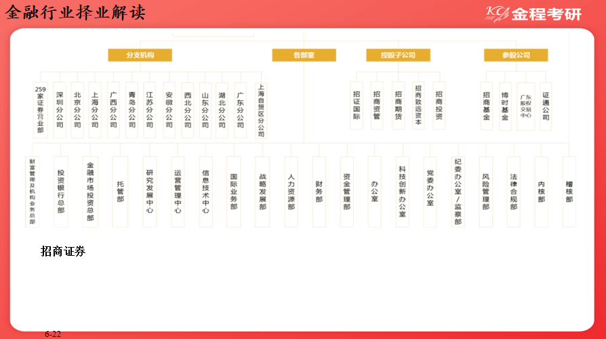Viewport: 606px width, 339px height.
Task: Click the 投资银行总部 box
Action: tap(61, 191)
